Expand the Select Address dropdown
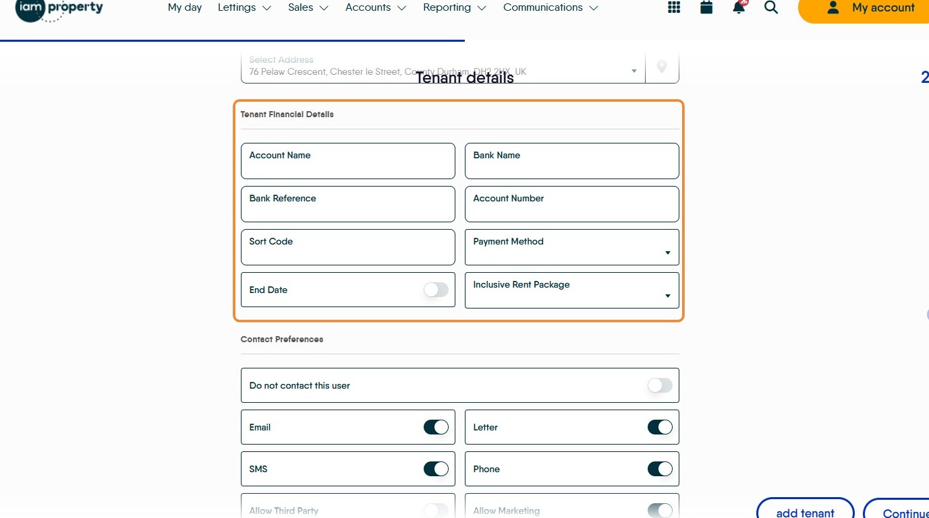The height and width of the screenshot is (518, 929). (x=634, y=71)
